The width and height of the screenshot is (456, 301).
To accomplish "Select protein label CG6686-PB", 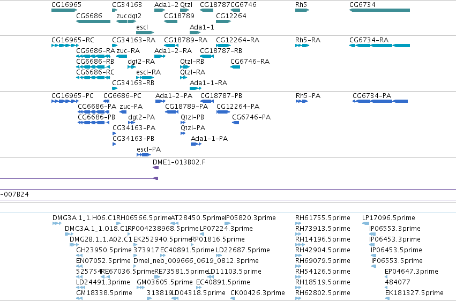I will coord(96,117).
